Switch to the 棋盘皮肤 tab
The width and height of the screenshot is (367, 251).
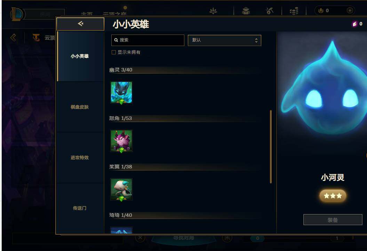(80, 107)
